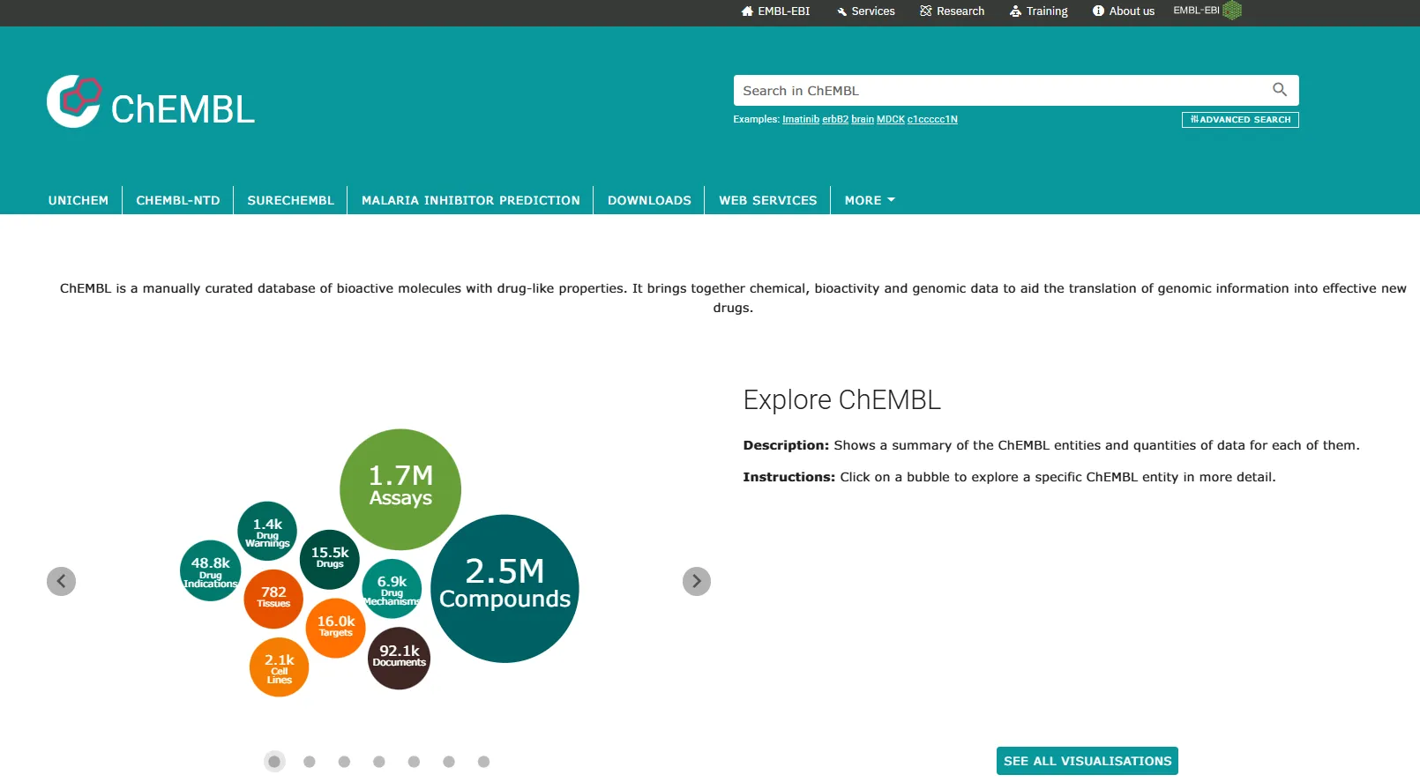Image resolution: width=1420 pixels, height=782 pixels.
Task: Open the DOWNLOADS navigation item
Action: click(x=649, y=200)
